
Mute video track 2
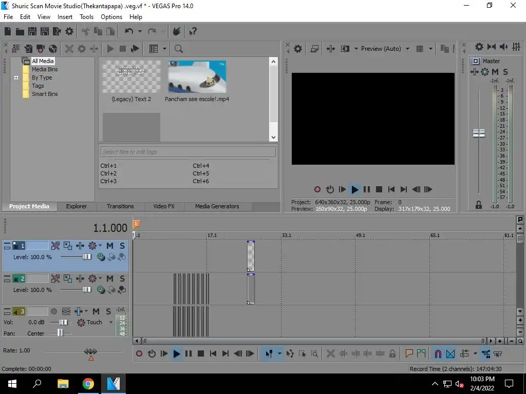pyautogui.click(x=110, y=279)
